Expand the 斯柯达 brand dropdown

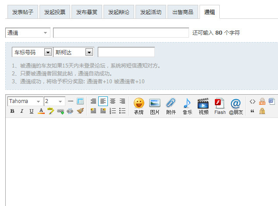coord(73,52)
